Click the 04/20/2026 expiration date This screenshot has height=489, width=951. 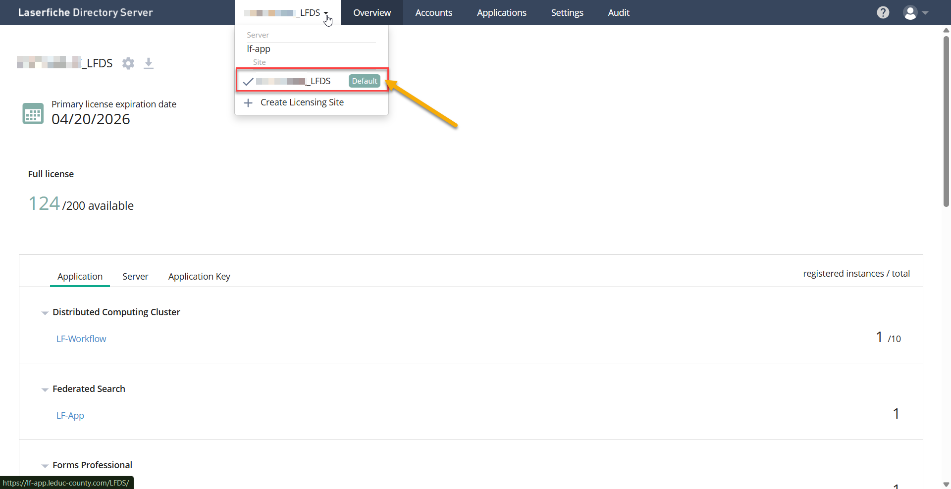91,119
